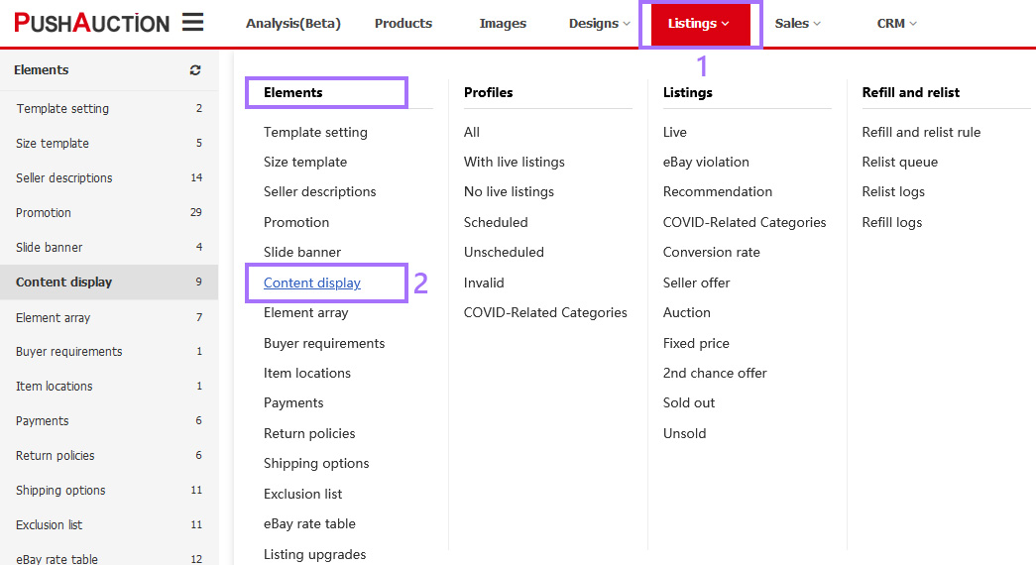This screenshot has width=1036, height=565.
Task: Open Scheduled profiles link
Action: point(496,222)
